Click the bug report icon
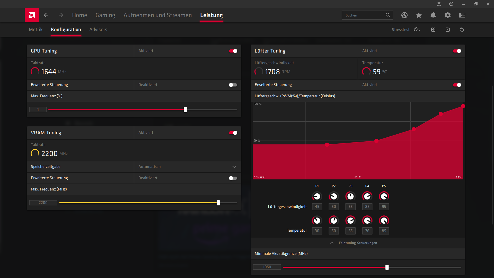 [439, 4]
